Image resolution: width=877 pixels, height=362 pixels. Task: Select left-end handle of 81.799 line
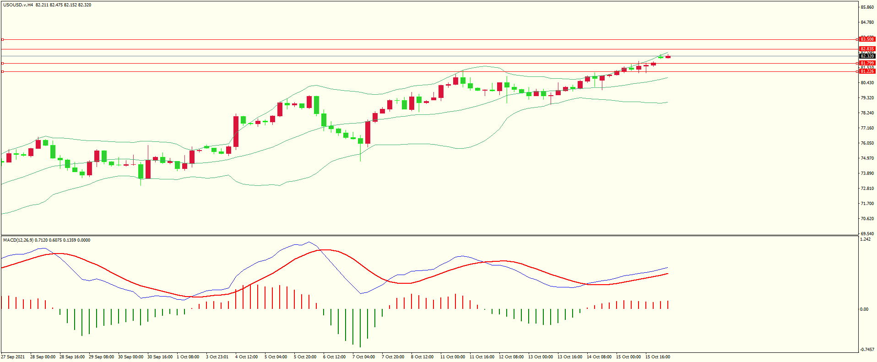2,64
